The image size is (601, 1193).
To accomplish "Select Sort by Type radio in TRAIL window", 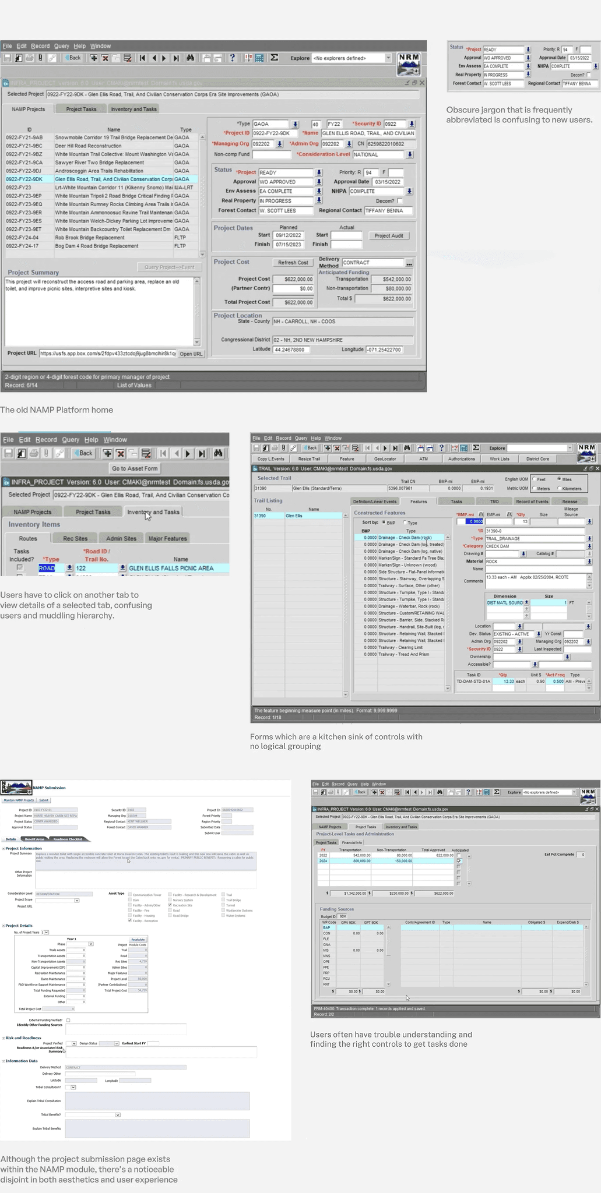I will pyautogui.click(x=406, y=523).
